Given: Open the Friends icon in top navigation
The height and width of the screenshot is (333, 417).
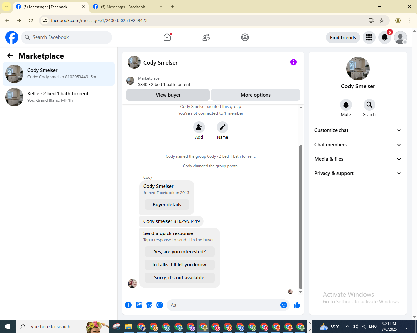Looking at the screenshot, I should 206,37.
